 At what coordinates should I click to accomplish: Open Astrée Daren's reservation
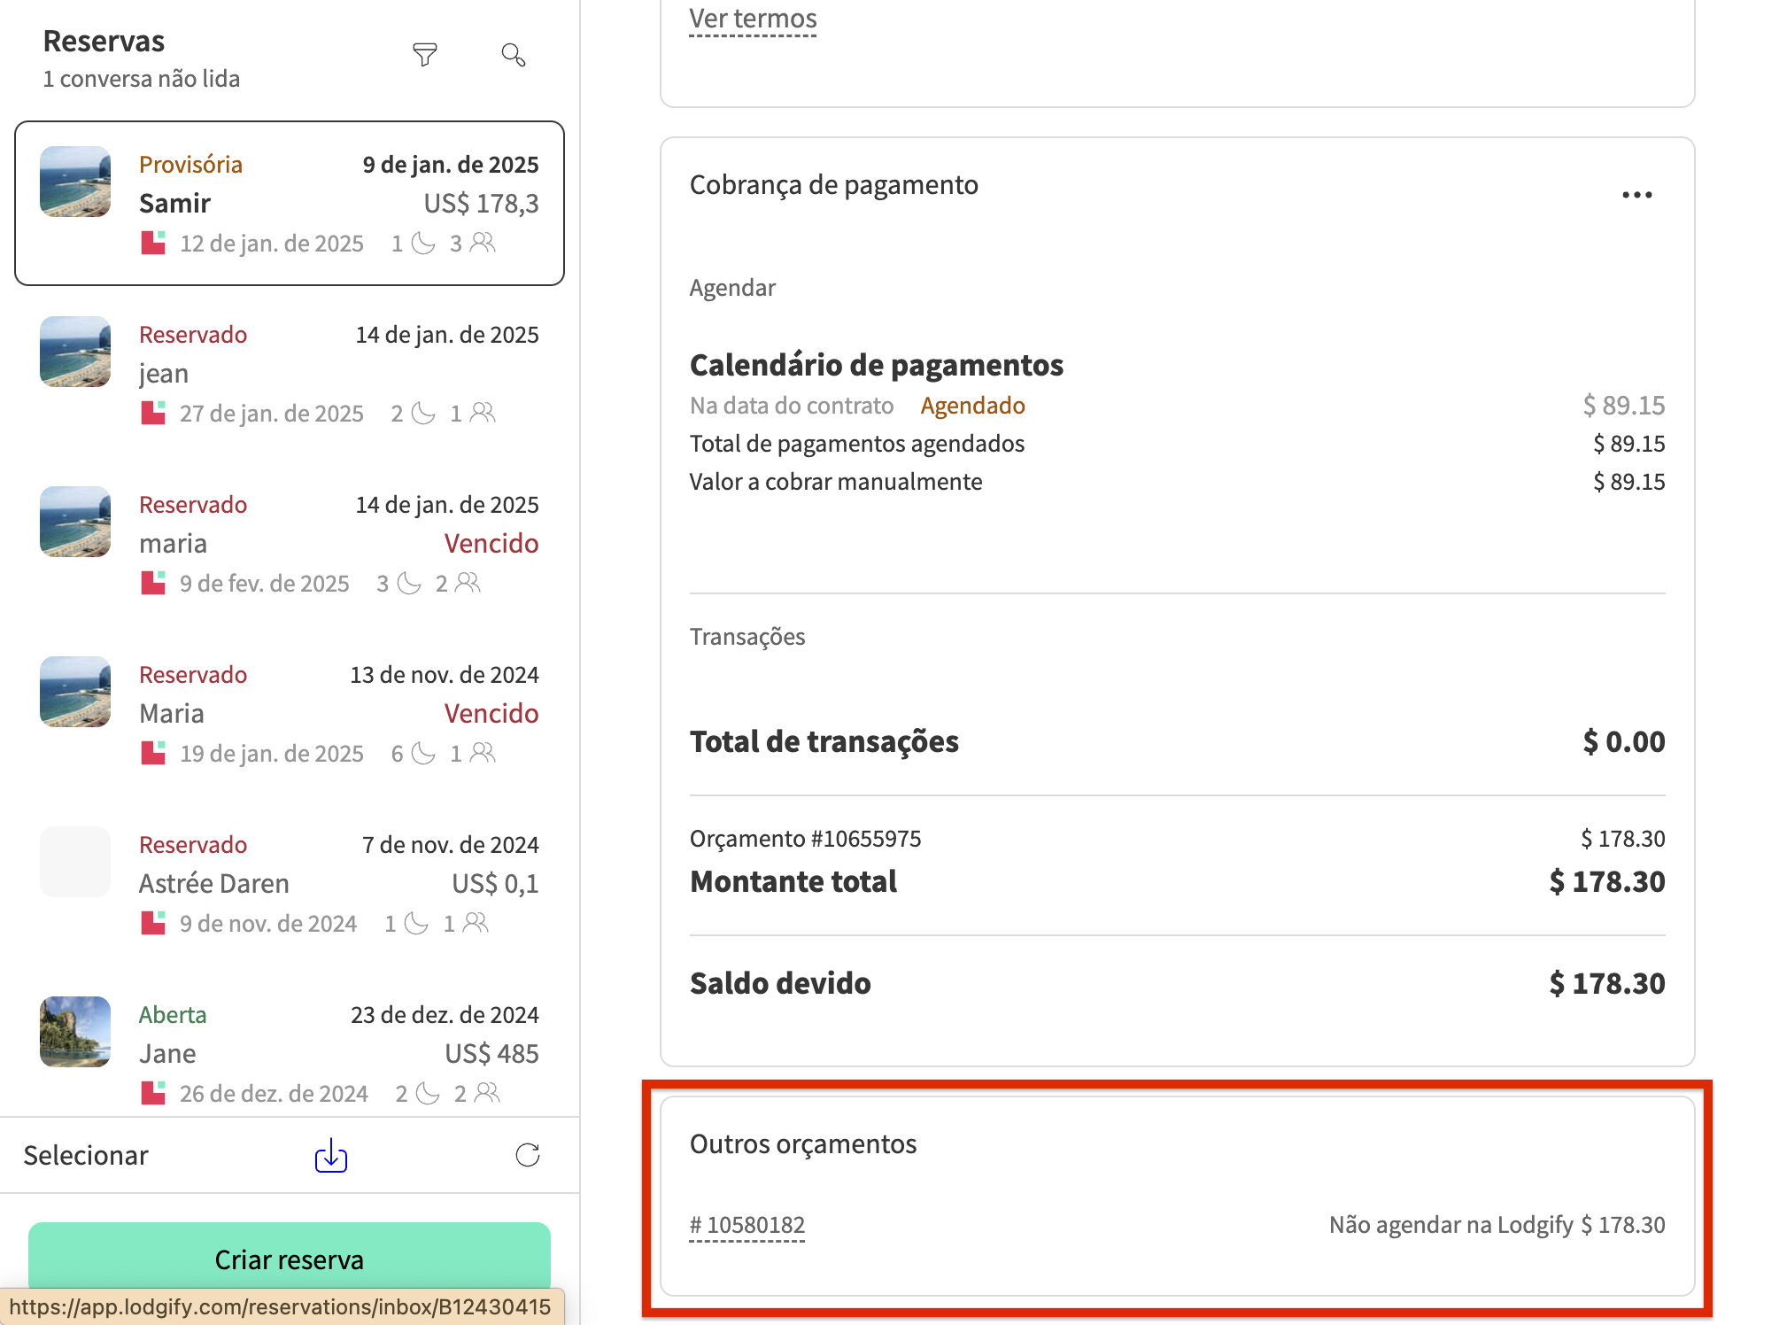(290, 882)
